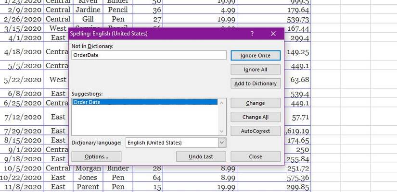This screenshot has height=192, width=397.
Task: Click Undo Last button
Action: [x=201, y=156]
